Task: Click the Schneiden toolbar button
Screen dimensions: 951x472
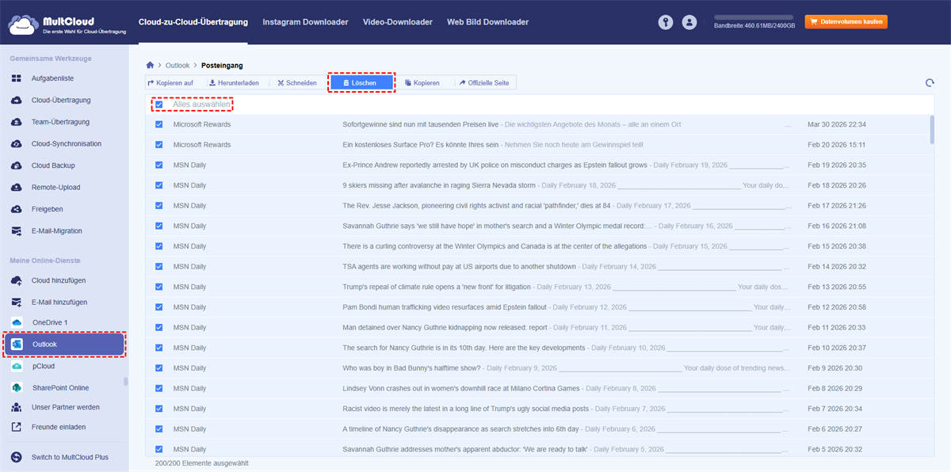Action: (297, 82)
